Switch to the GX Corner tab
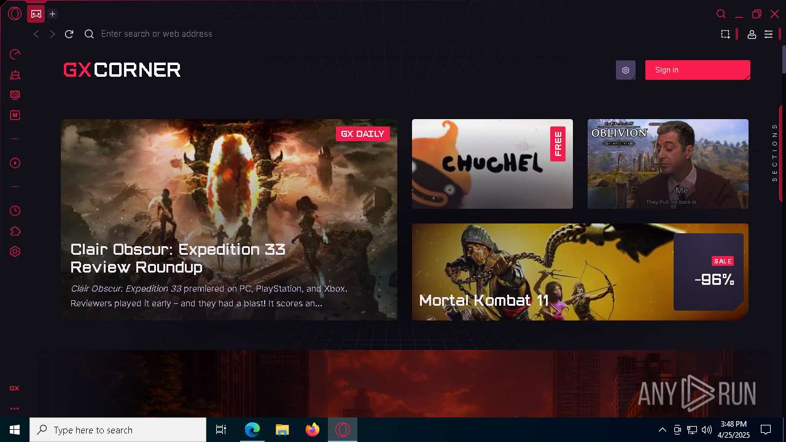Screen dimensions: 786x442 (36, 14)
